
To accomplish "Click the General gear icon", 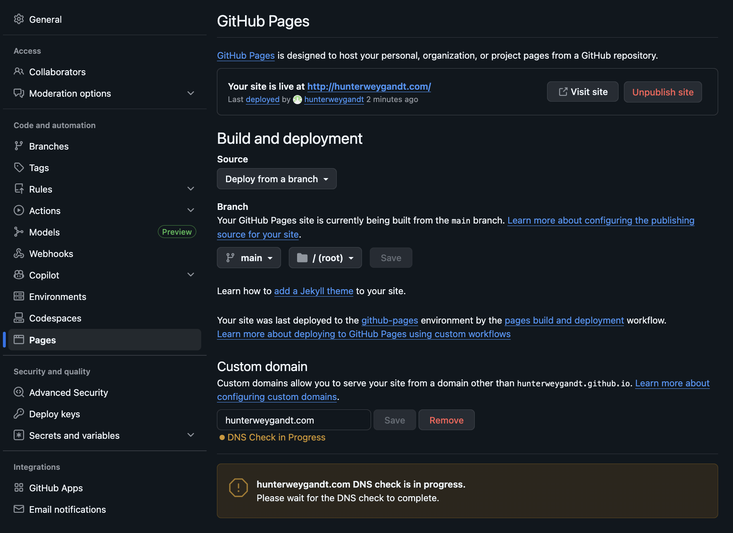I will pos(19,19).
